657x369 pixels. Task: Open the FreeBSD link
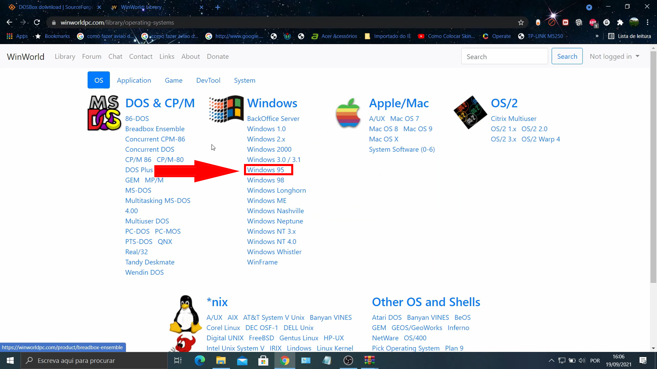point(261,338)
